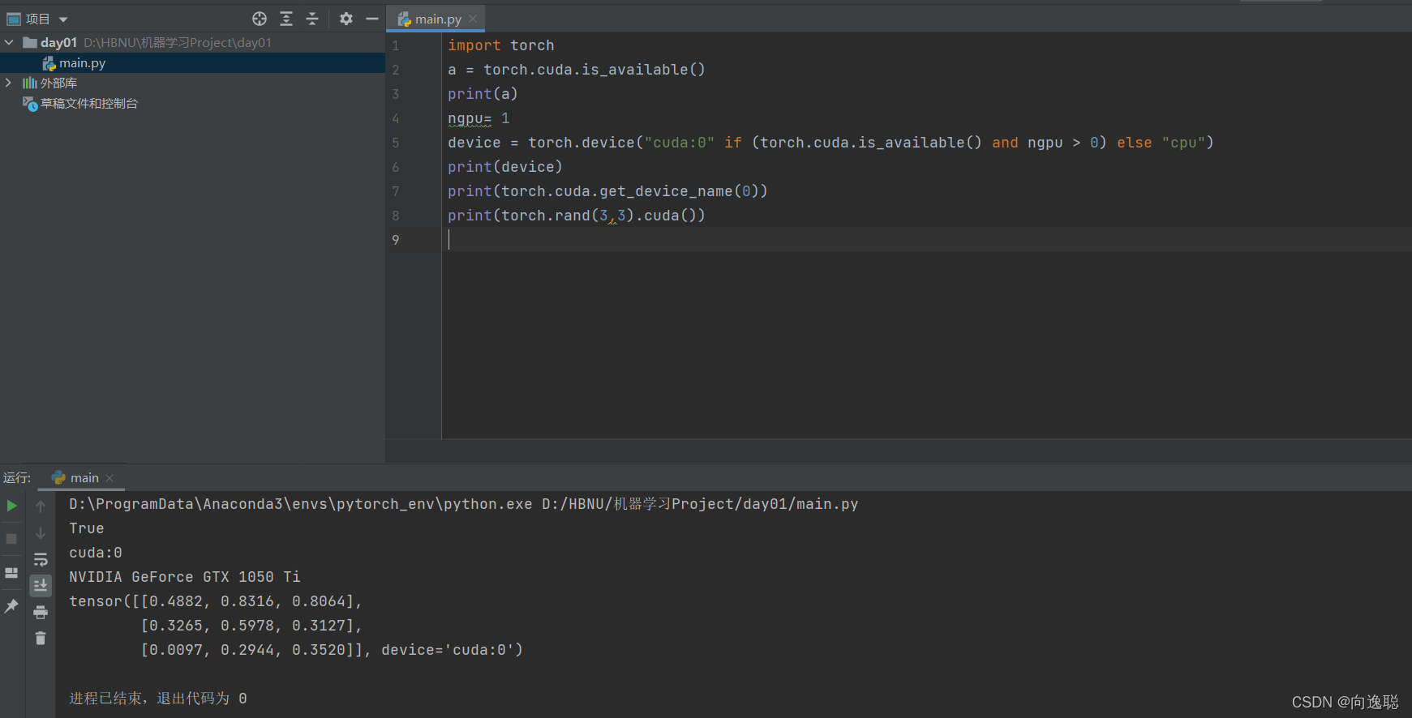The width and height of the screenshot is (1412, 718).
Task: Open the Project view dropdown
Action: [37, 19]
